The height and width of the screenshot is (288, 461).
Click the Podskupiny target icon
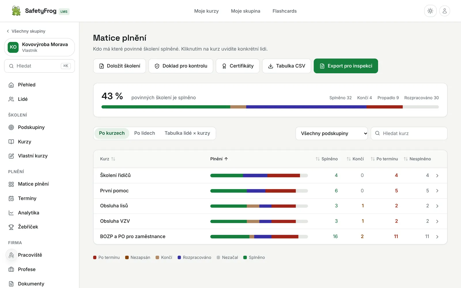click(x=11, y=127)
